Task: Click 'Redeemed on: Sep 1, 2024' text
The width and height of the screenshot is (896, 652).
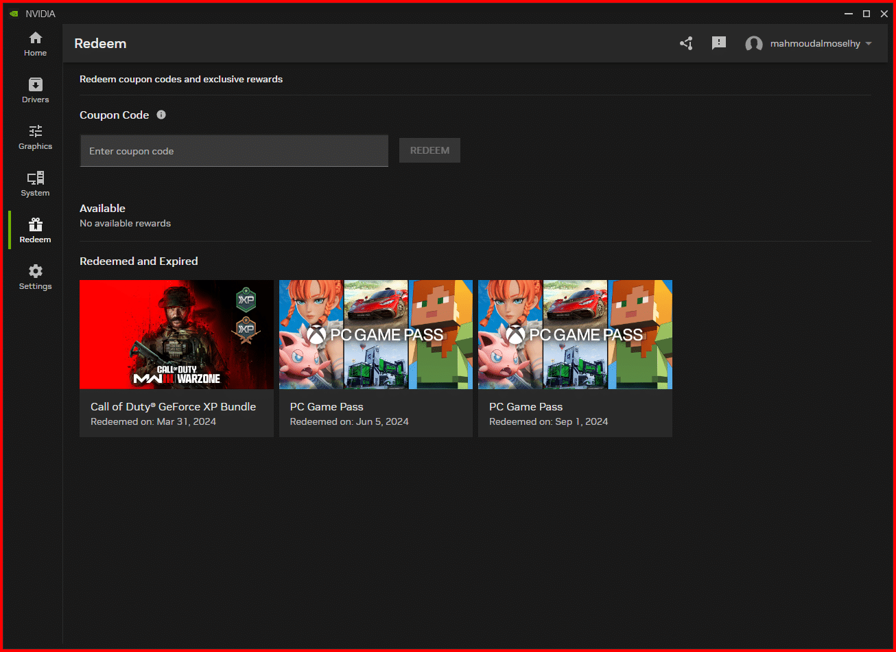Action: click(549, 421)
